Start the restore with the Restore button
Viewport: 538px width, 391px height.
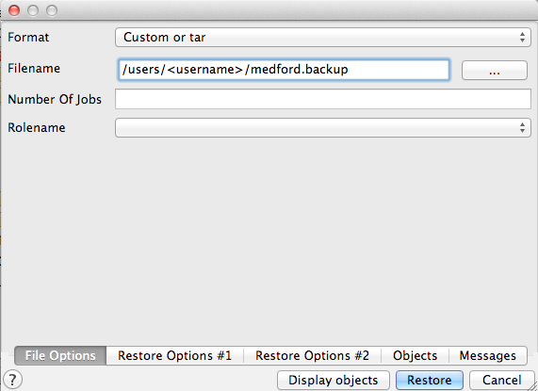430,380
